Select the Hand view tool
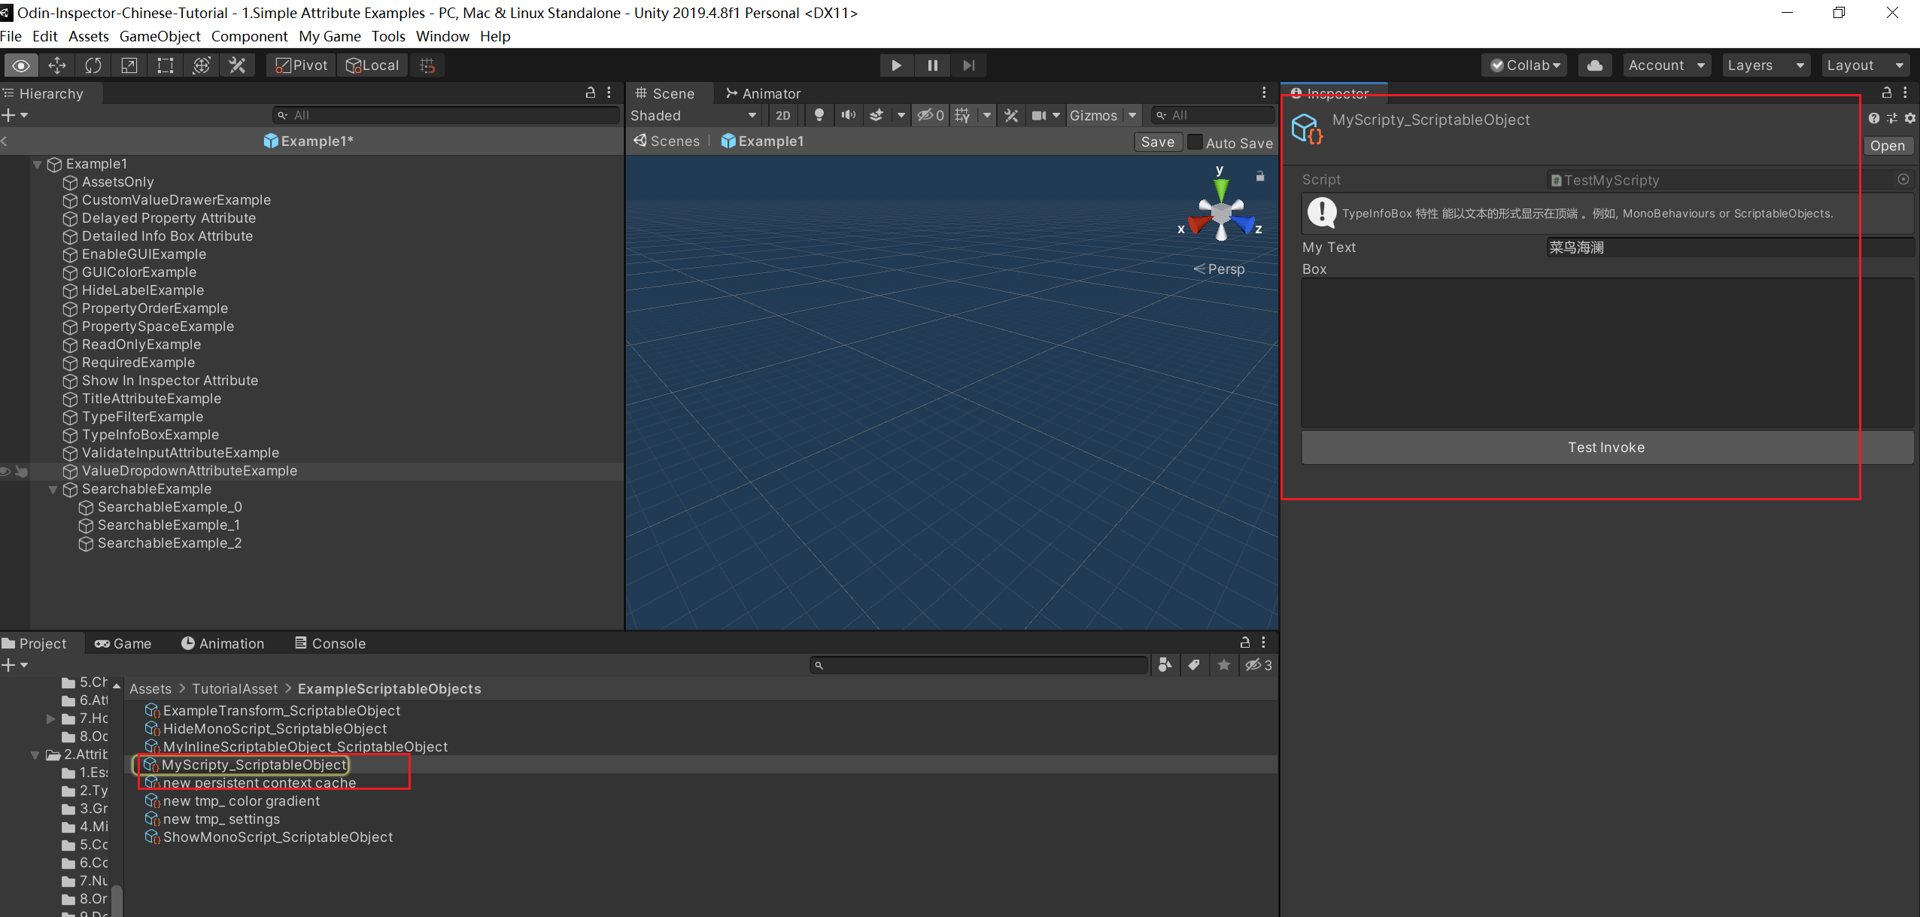 click(x=21, y=65)
